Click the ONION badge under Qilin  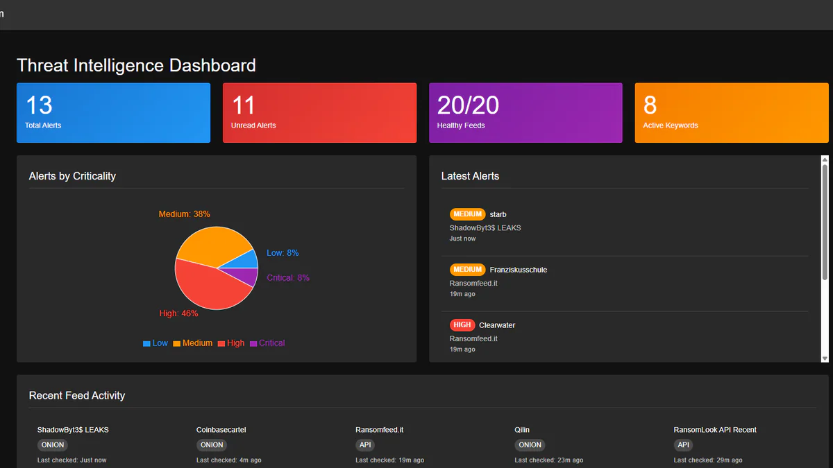coord(530,444)
